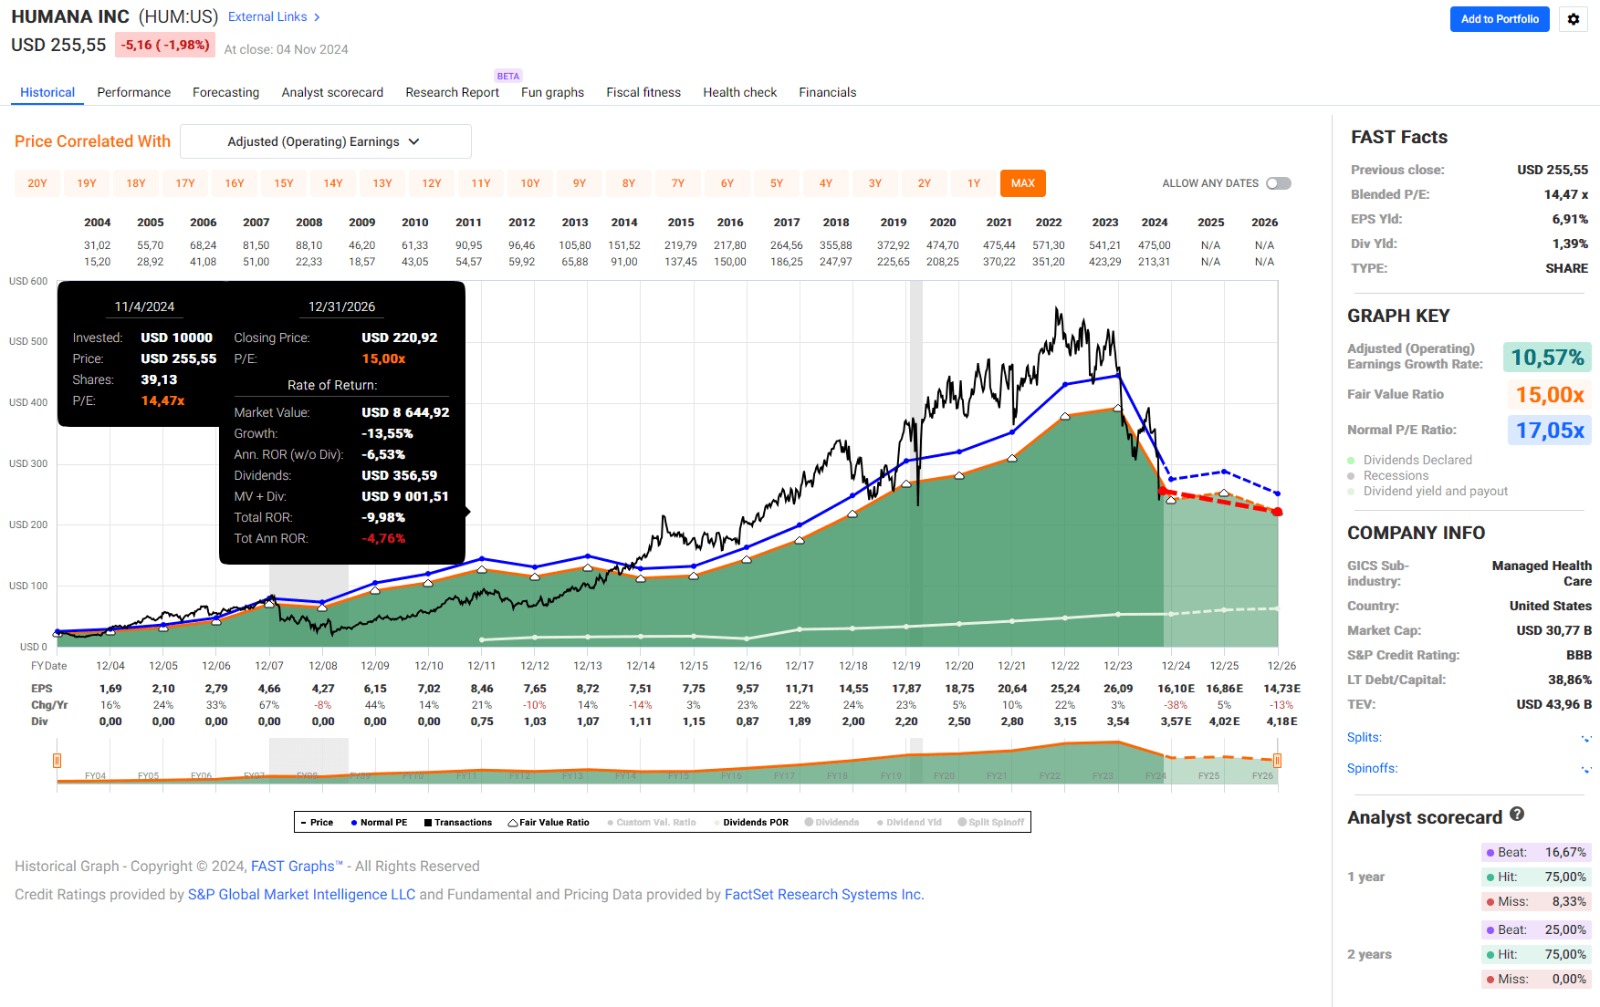The height and width of the screenshot is (1007, 1600).
Task: Open the settings gear icon
Action: coord(1573,19)
